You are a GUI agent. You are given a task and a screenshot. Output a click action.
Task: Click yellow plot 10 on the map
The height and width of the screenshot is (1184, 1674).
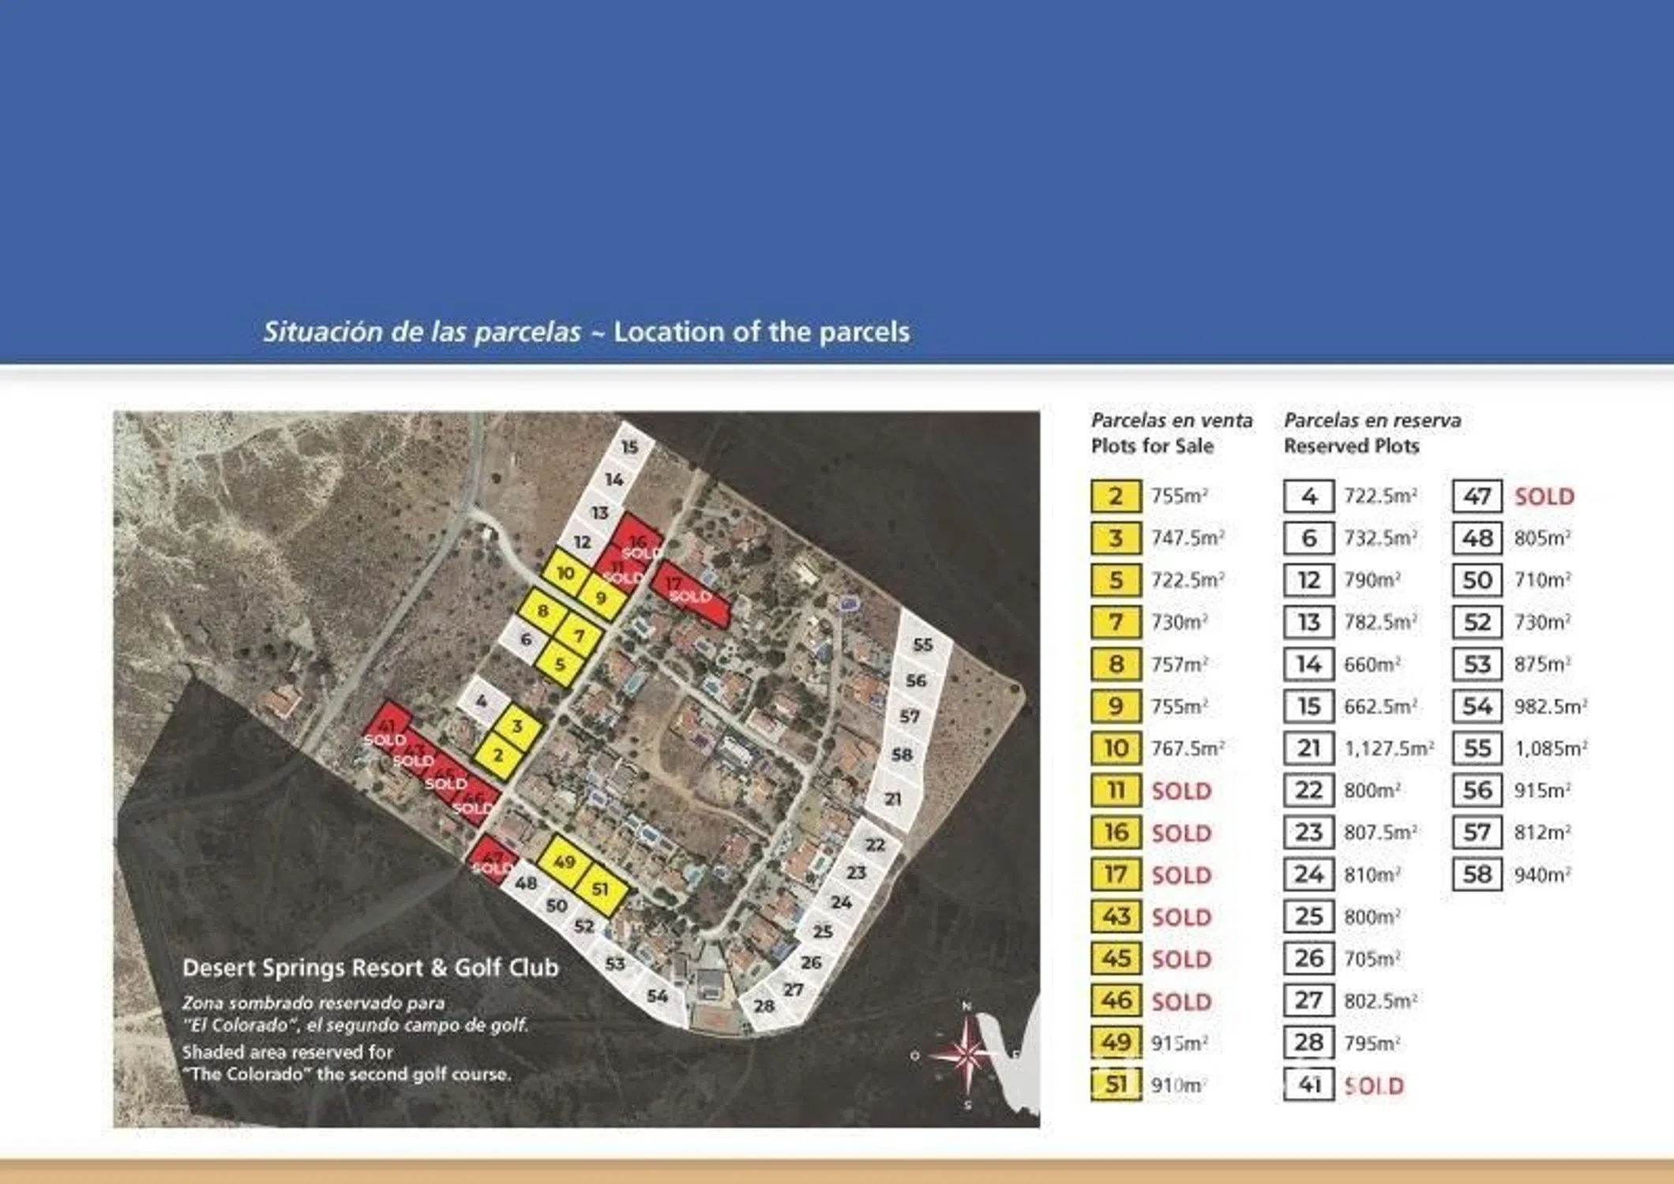[x=565, y=573]
